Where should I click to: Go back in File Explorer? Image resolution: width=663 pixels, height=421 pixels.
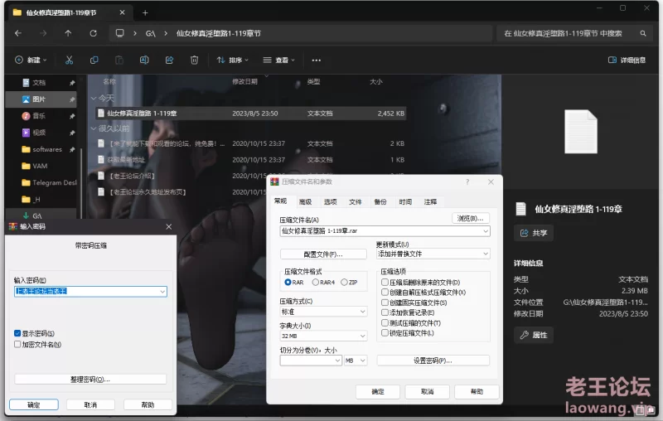17,33
